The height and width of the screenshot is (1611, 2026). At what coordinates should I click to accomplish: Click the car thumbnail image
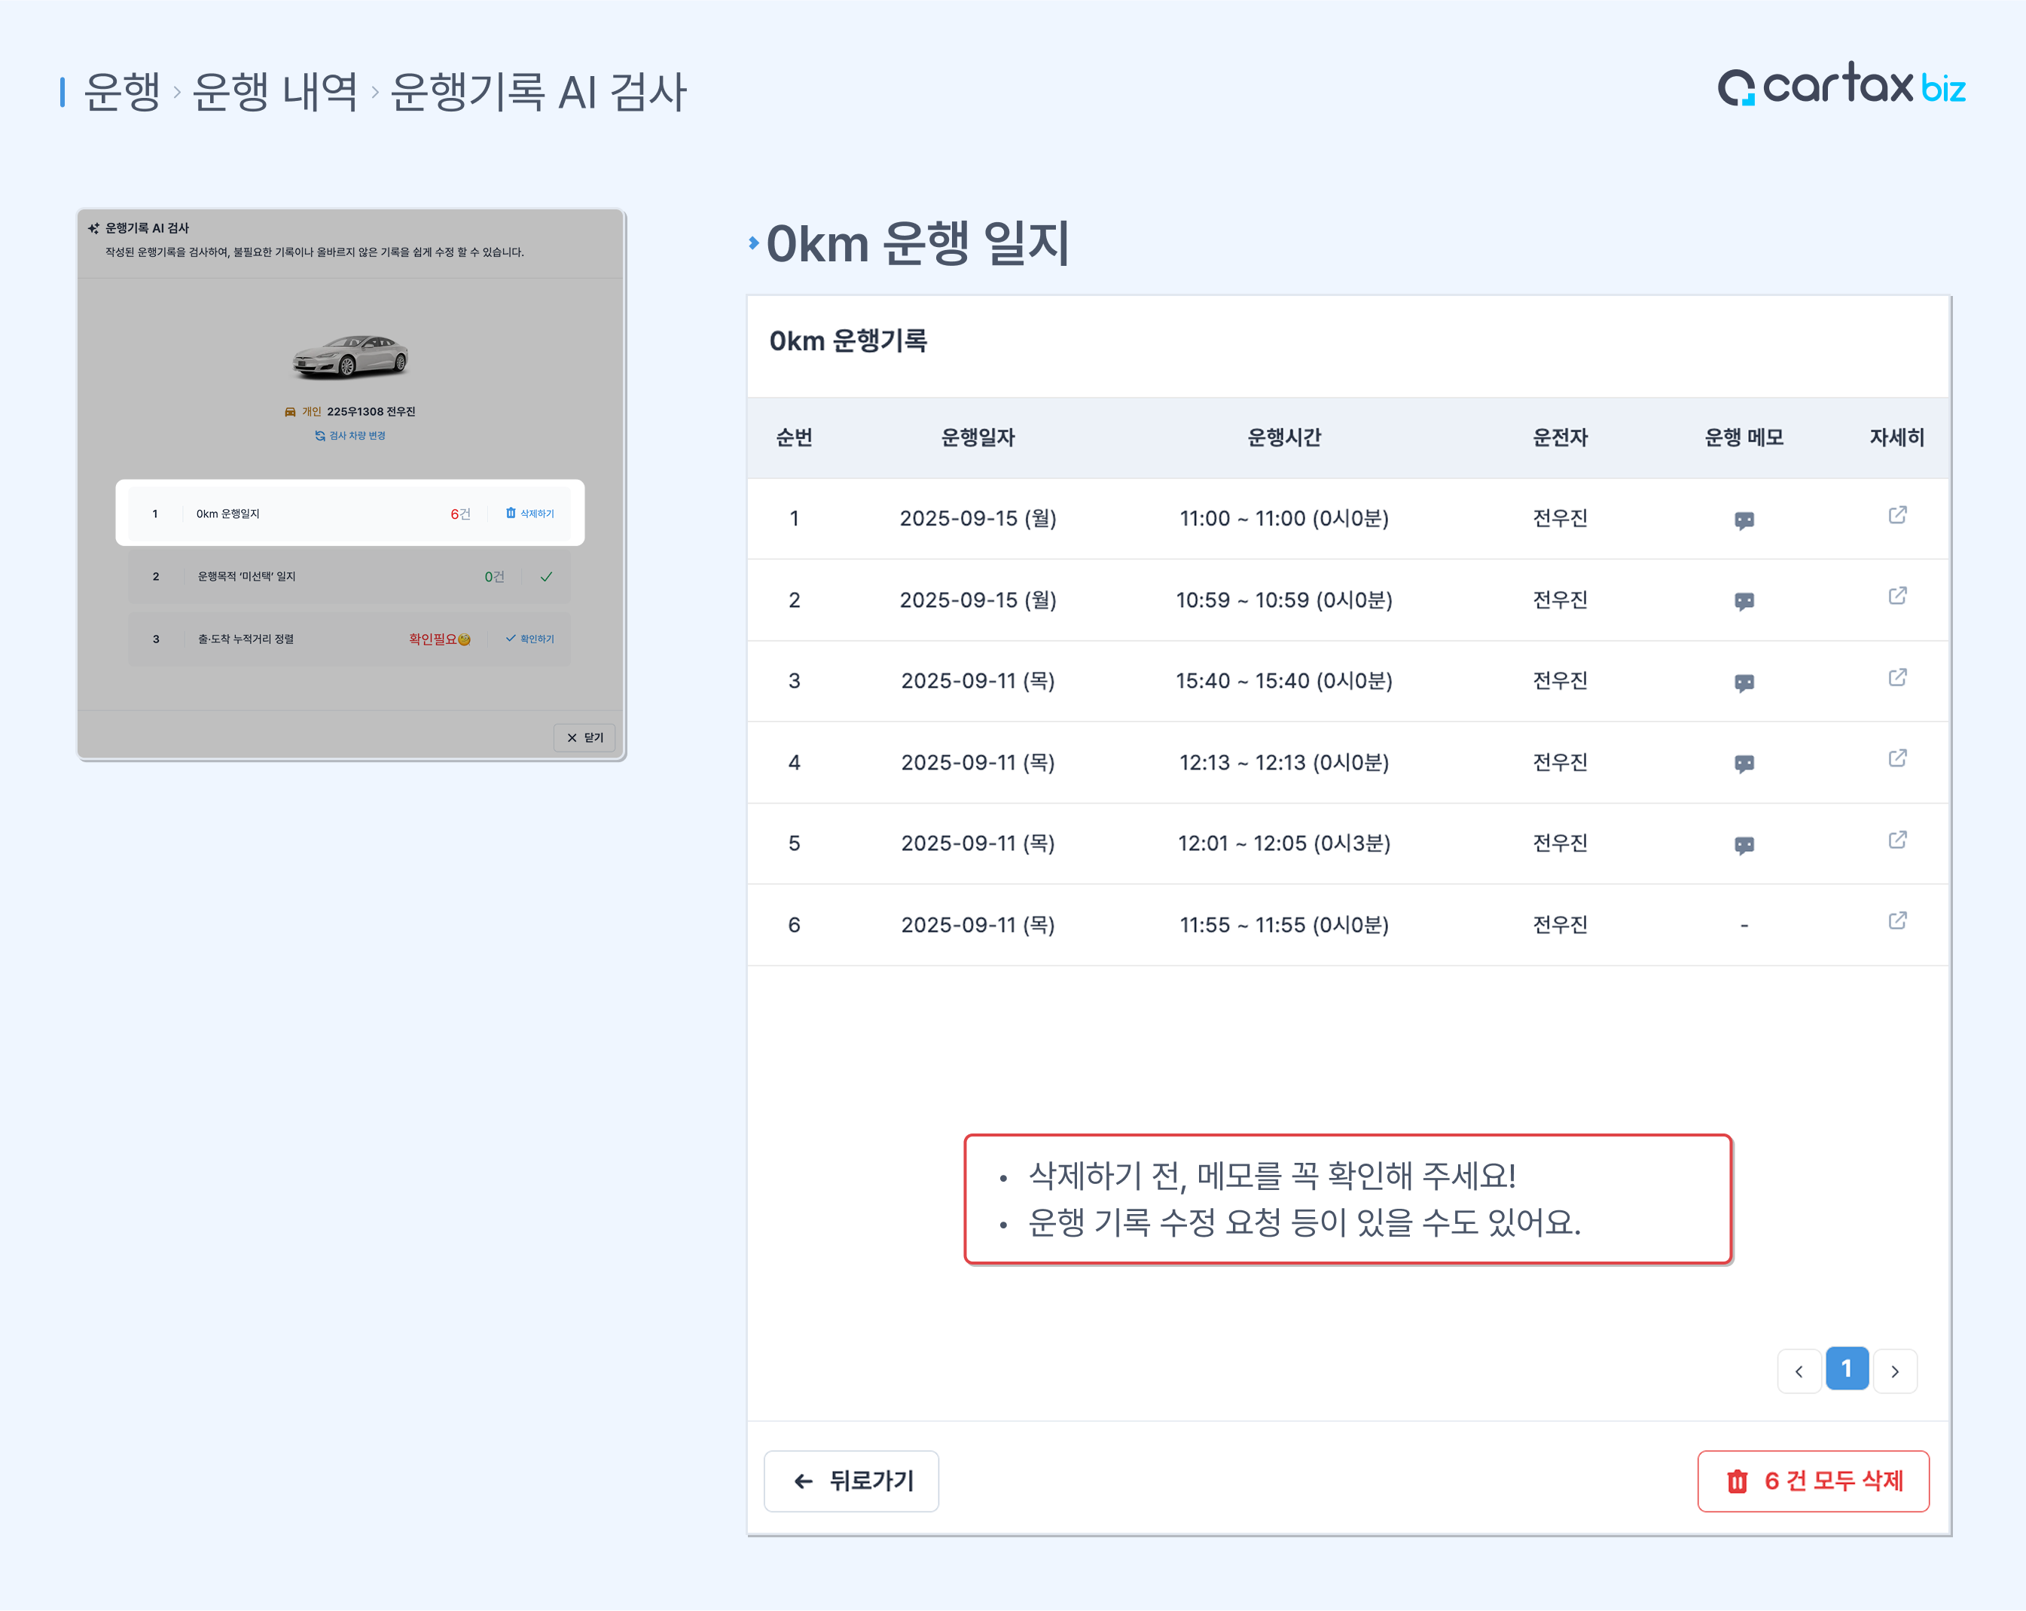point(349,357)
